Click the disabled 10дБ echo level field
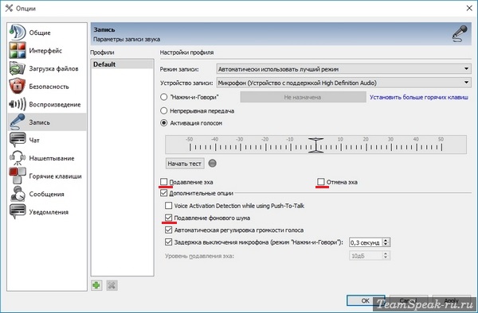 [x=366, y=256]
